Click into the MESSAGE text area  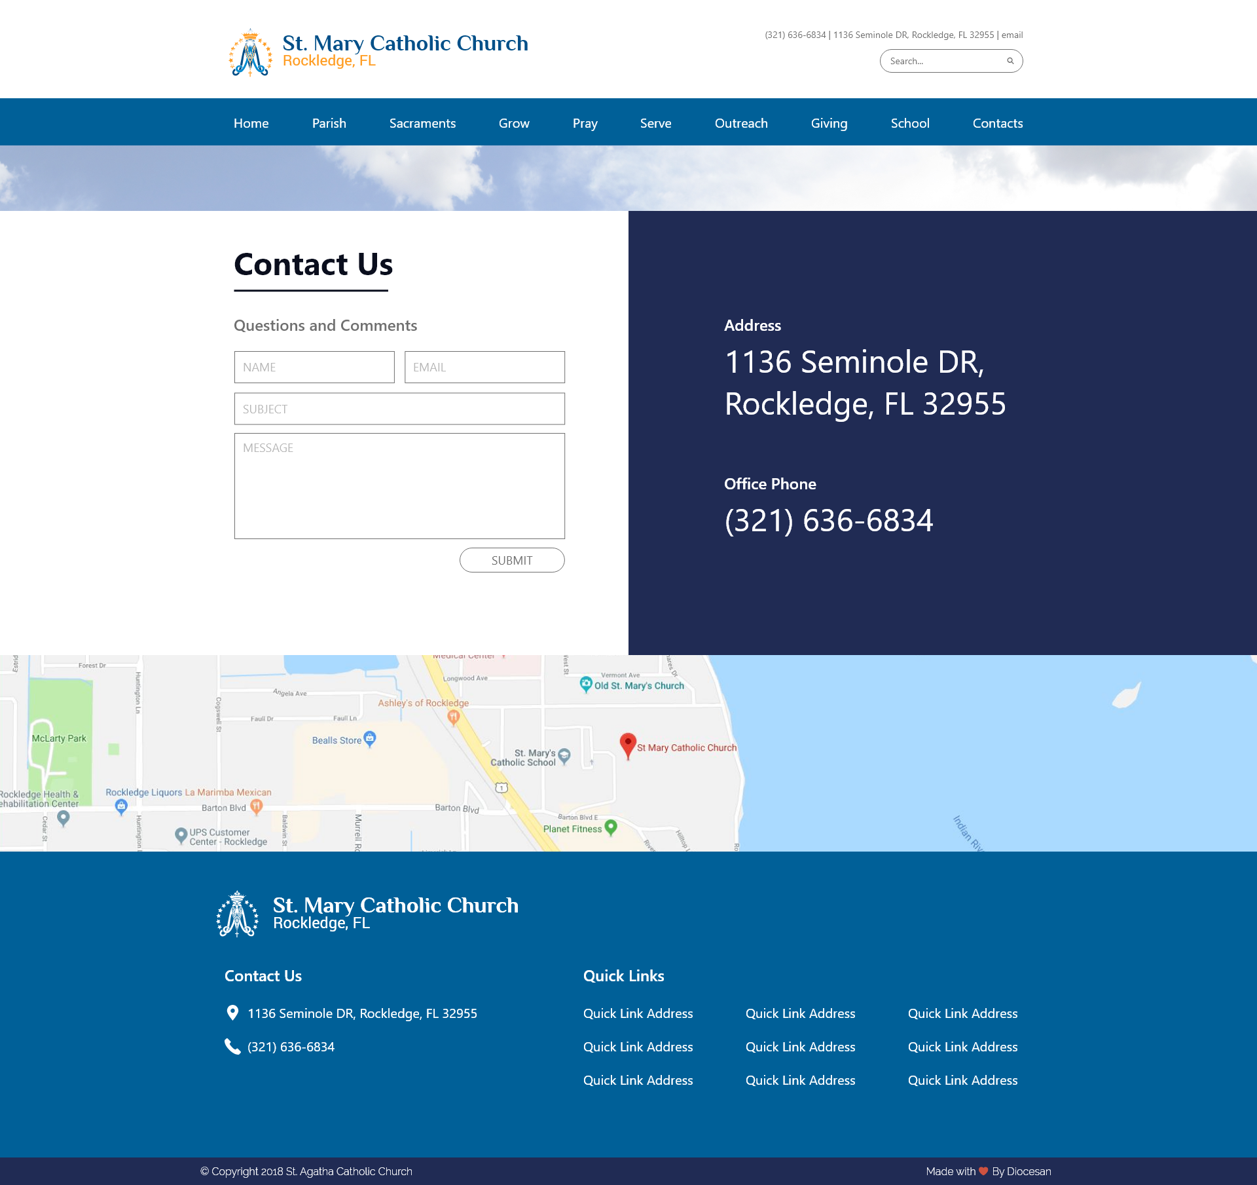(x=399, y=486)
